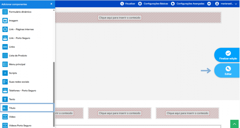Click the component list scrollbar thumb
Viewport: 240px width, 128px height.
pyautogui.click(x=54, y=94)
